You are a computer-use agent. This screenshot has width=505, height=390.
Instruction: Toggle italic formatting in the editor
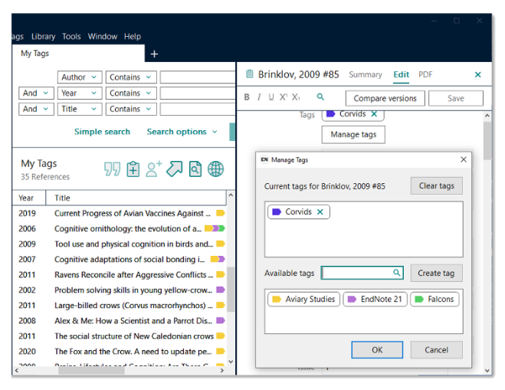tap(259, 97)
